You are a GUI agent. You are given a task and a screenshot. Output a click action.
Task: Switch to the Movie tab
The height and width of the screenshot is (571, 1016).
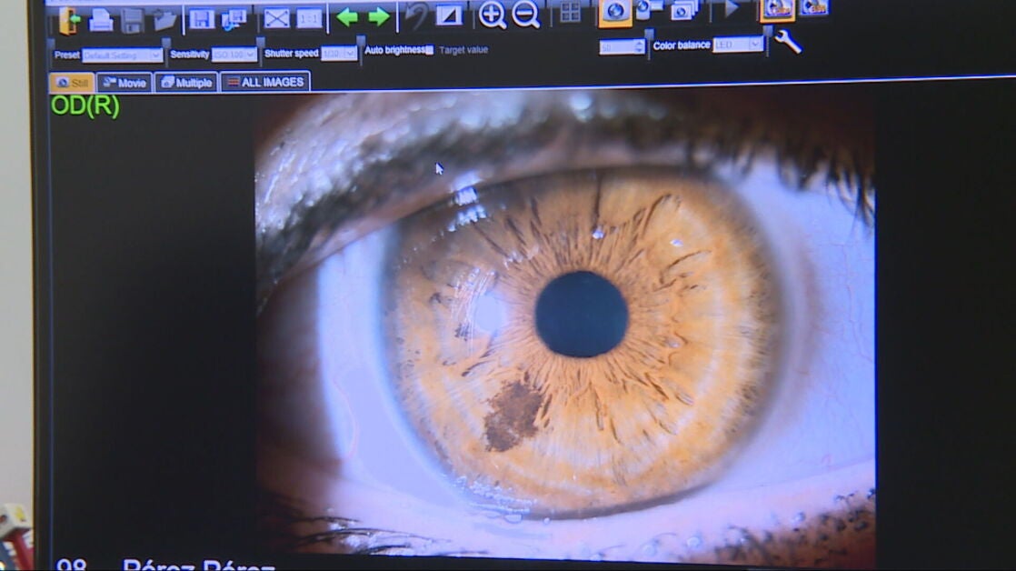coord(125,83)
